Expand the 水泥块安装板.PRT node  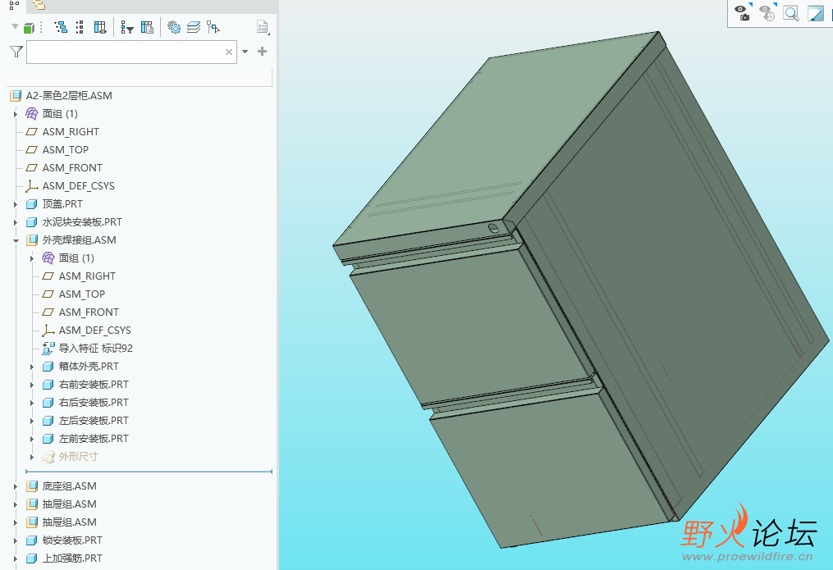pyautogui.click(x=16, y=221)
